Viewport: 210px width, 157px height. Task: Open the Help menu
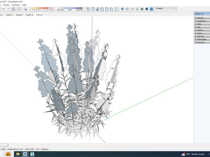pos(24,5)
